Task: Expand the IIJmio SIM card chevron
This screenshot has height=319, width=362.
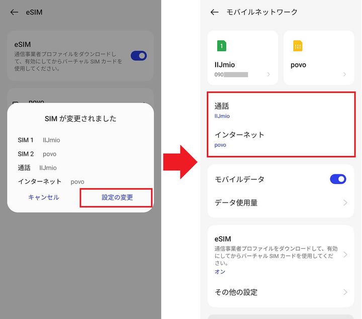Action: pyautogui.click(x=268, y=74)
